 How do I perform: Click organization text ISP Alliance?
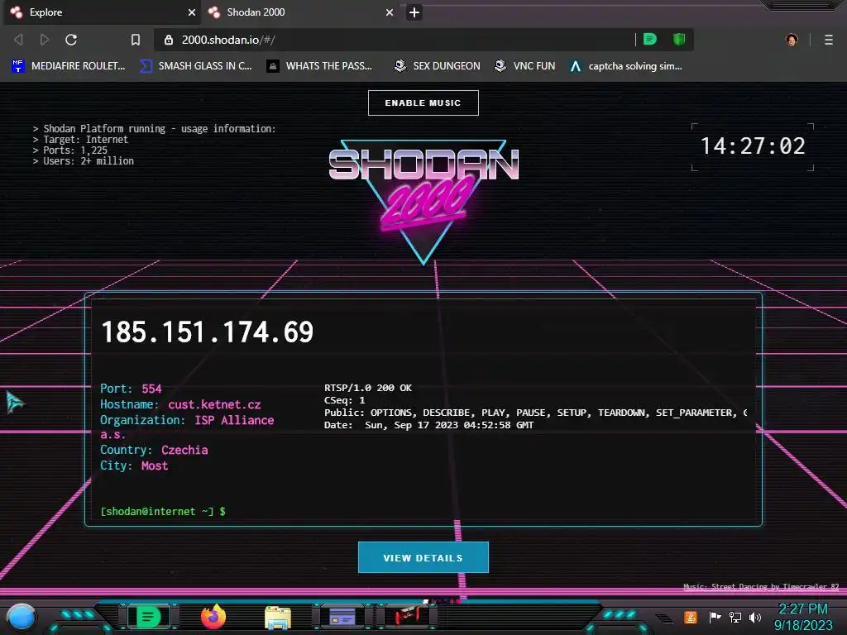point(234,420)
